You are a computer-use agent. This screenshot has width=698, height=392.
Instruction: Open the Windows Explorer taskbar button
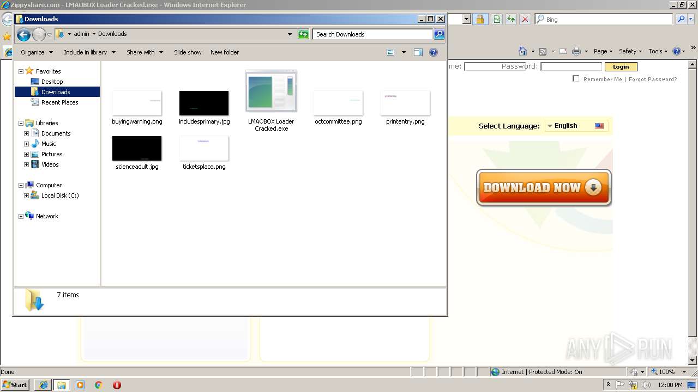[x=61, y=385]
